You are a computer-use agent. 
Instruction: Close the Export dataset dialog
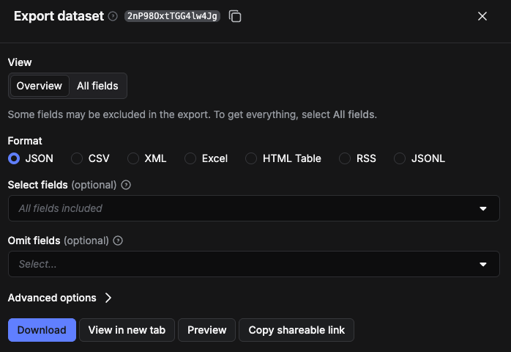tap(482, 16)
